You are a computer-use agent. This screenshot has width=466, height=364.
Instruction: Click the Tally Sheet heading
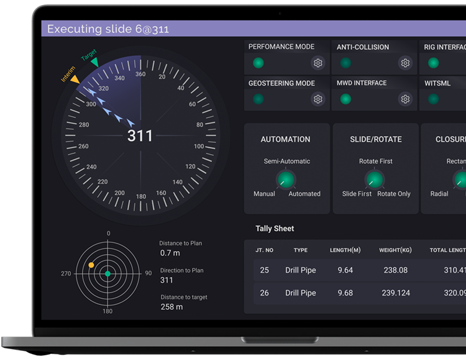pos(275,229)
